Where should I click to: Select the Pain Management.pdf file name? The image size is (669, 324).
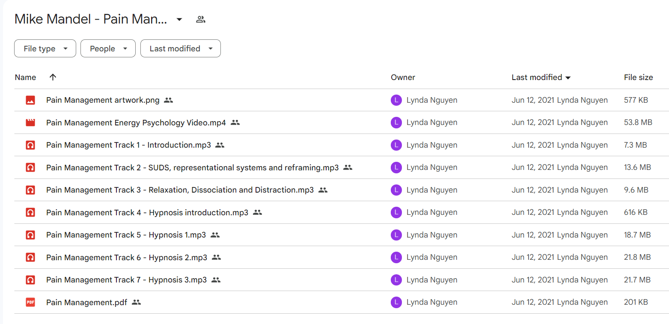point(86,302)
